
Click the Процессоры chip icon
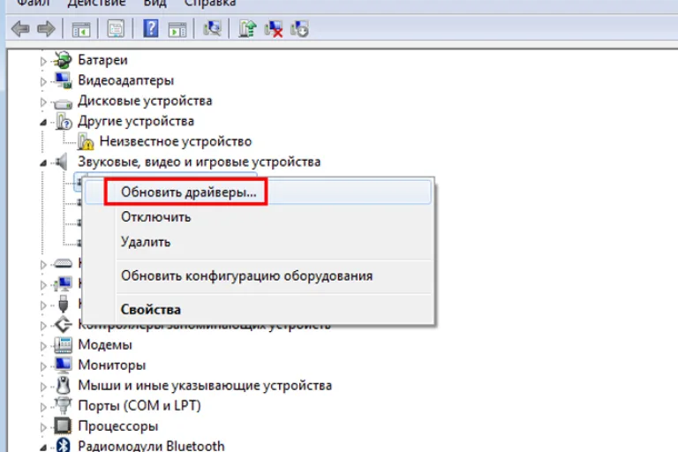coord(63,426)
